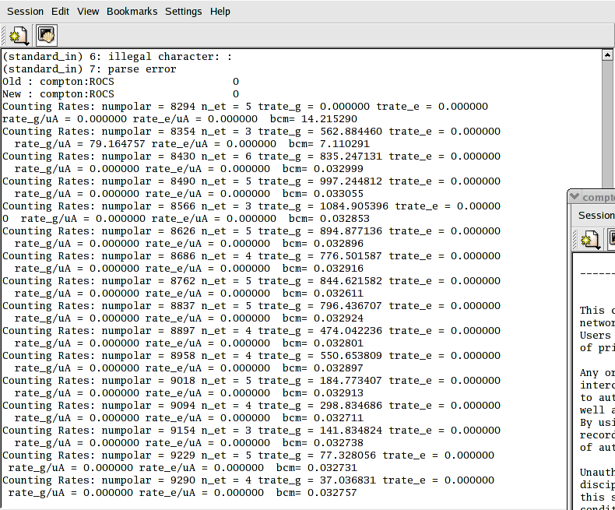Click the trate_g value 184.773407
Screen dimensions: 615x510
pyautogui.click(x=351, y=381)
